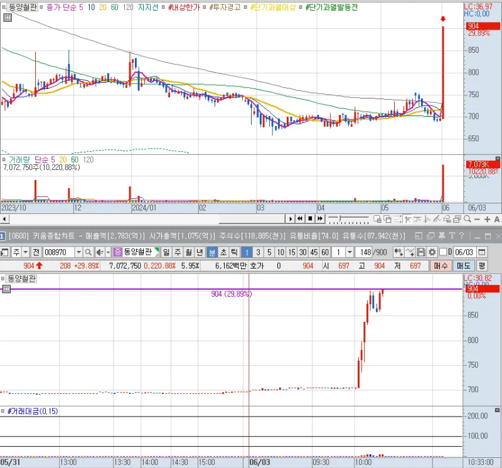
Task: Click the horizontal trend line tool icon
Action: pyautogui.click(x=417, y=219)
